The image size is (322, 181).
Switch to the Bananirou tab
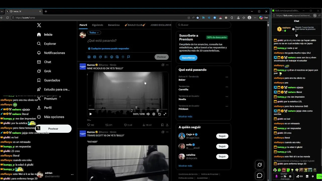pyautogui.click(x=114, y=25)
